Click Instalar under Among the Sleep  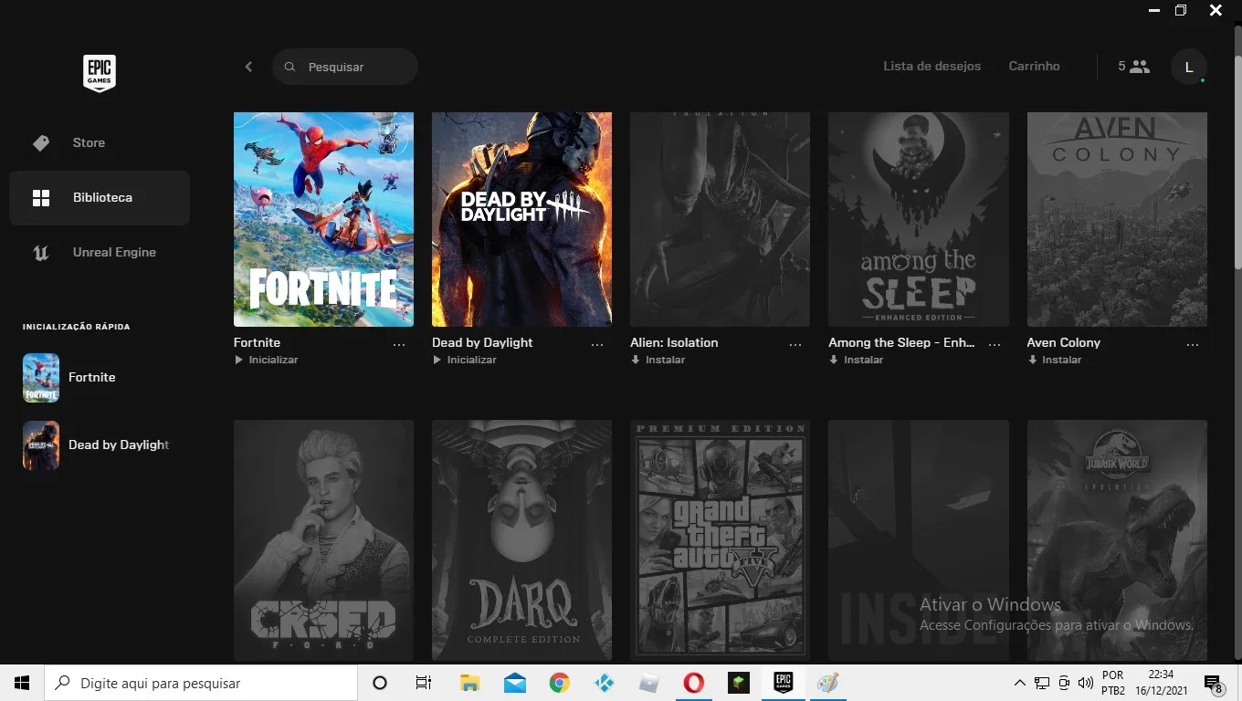click(856, 361)
